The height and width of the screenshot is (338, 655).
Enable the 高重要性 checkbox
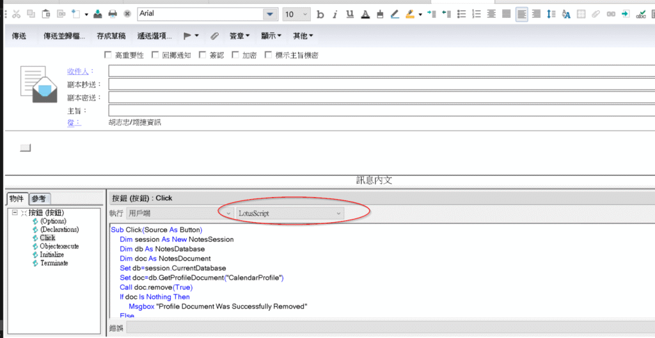(x=107, y=55)
